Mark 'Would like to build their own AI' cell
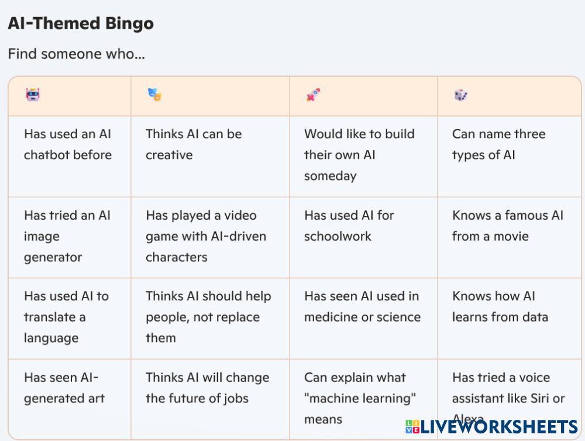This screenshot has width=585, height=441. click(x=359, y=155)
